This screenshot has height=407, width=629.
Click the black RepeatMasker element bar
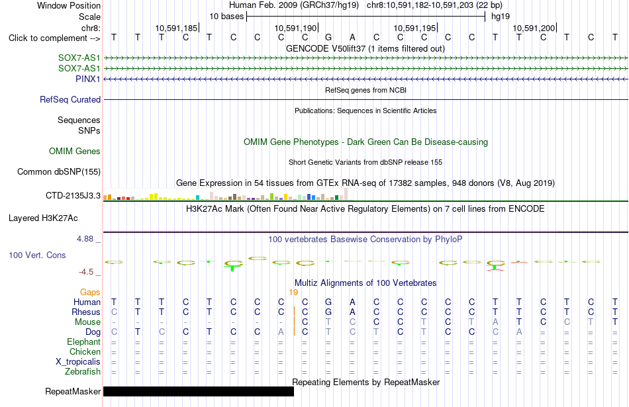[x=199, y=391]
